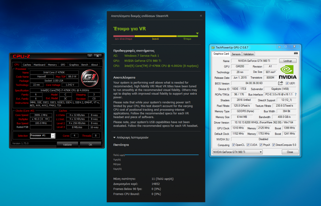Click the Package value Socket 1150 LGA
The width and height of the screenshot is (321, 206).
pyautogui.click(x=54, y=81)
